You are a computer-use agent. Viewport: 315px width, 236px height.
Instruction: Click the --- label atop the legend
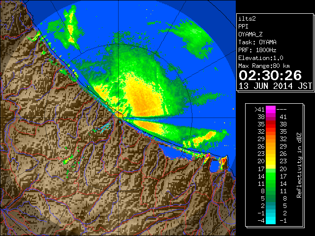click(x=282, y=110)
